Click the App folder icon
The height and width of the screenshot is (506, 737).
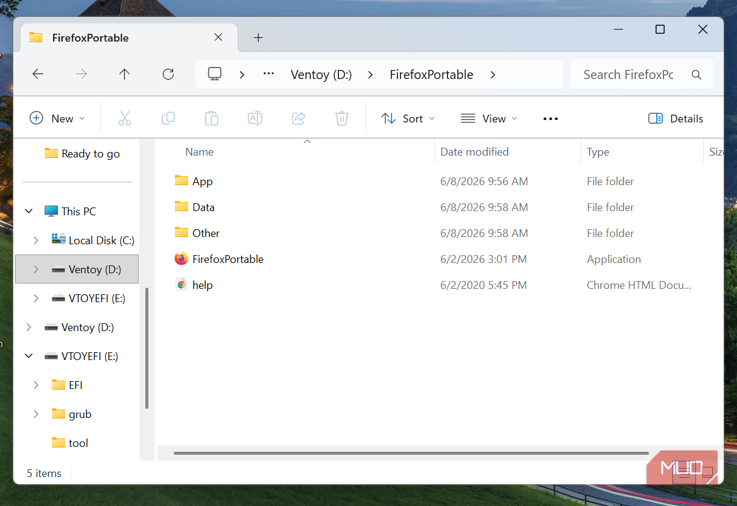182,180
